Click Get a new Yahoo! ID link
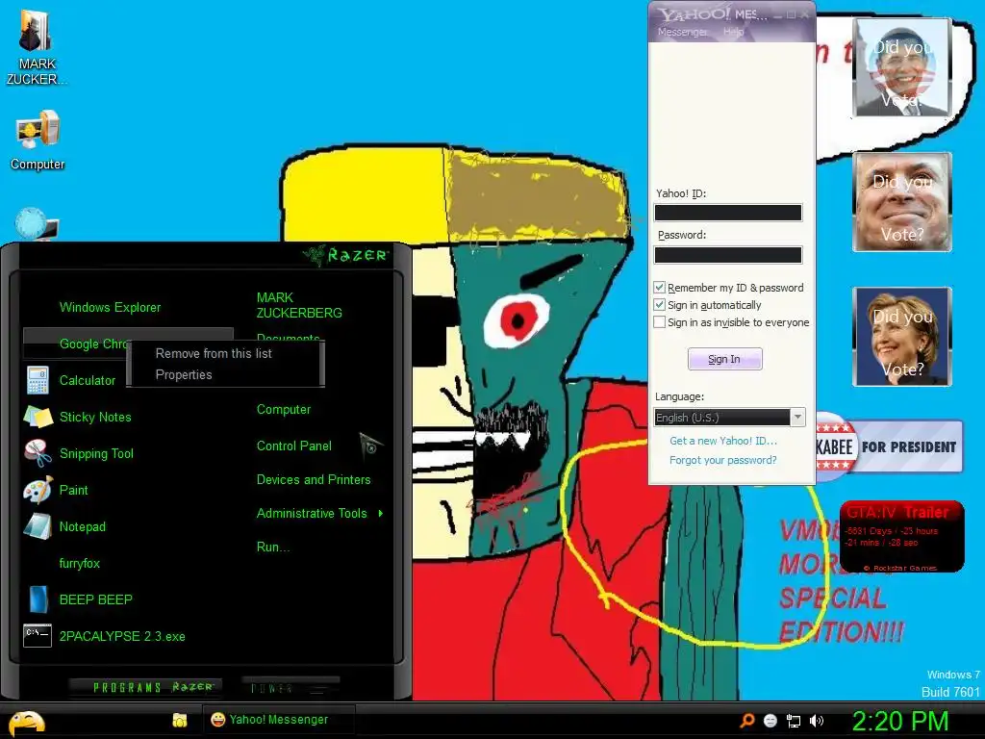 click(723, 441)
